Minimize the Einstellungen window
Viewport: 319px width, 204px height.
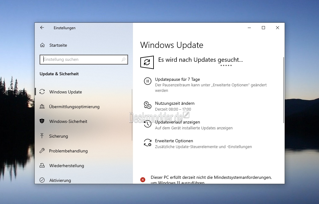coord(249,28)
